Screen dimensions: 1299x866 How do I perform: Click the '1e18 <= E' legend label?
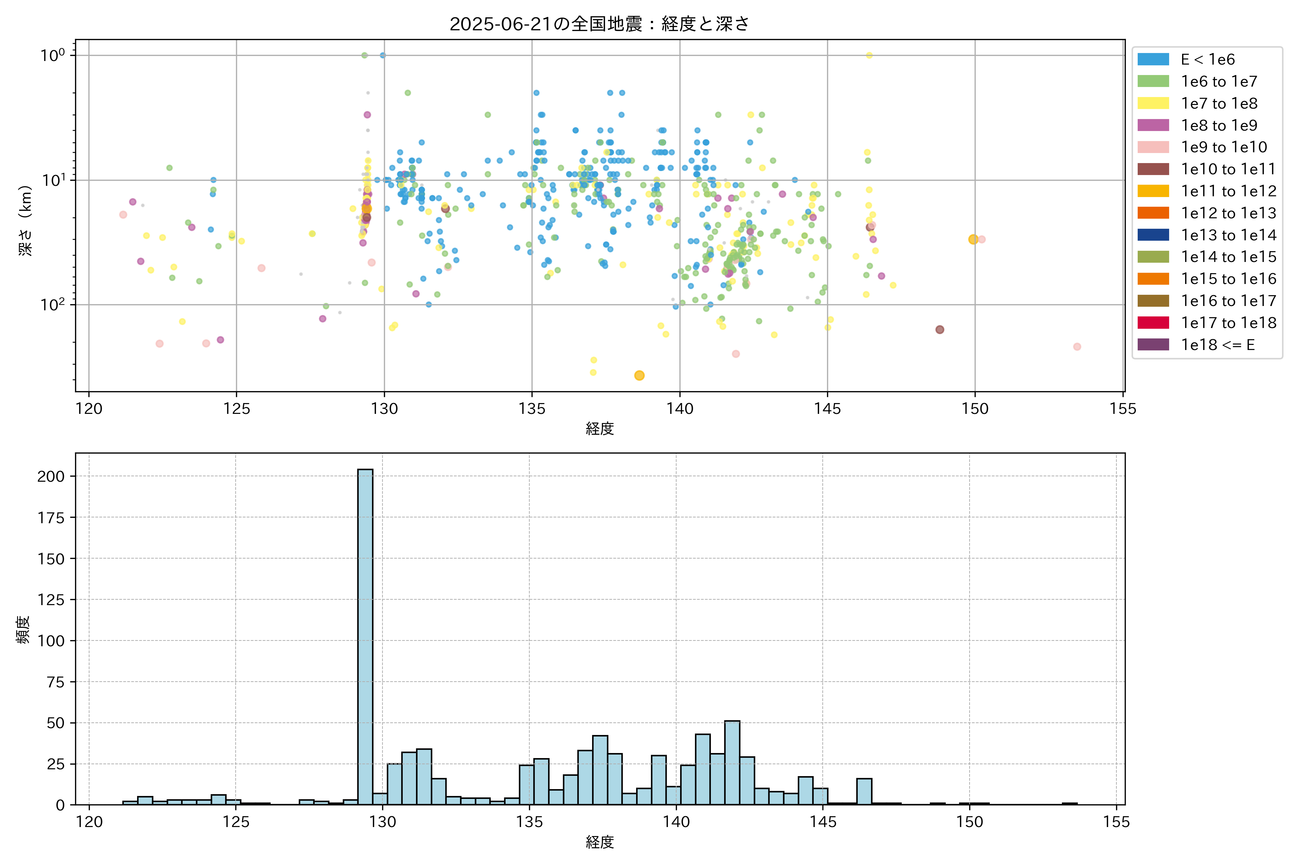1217,345
